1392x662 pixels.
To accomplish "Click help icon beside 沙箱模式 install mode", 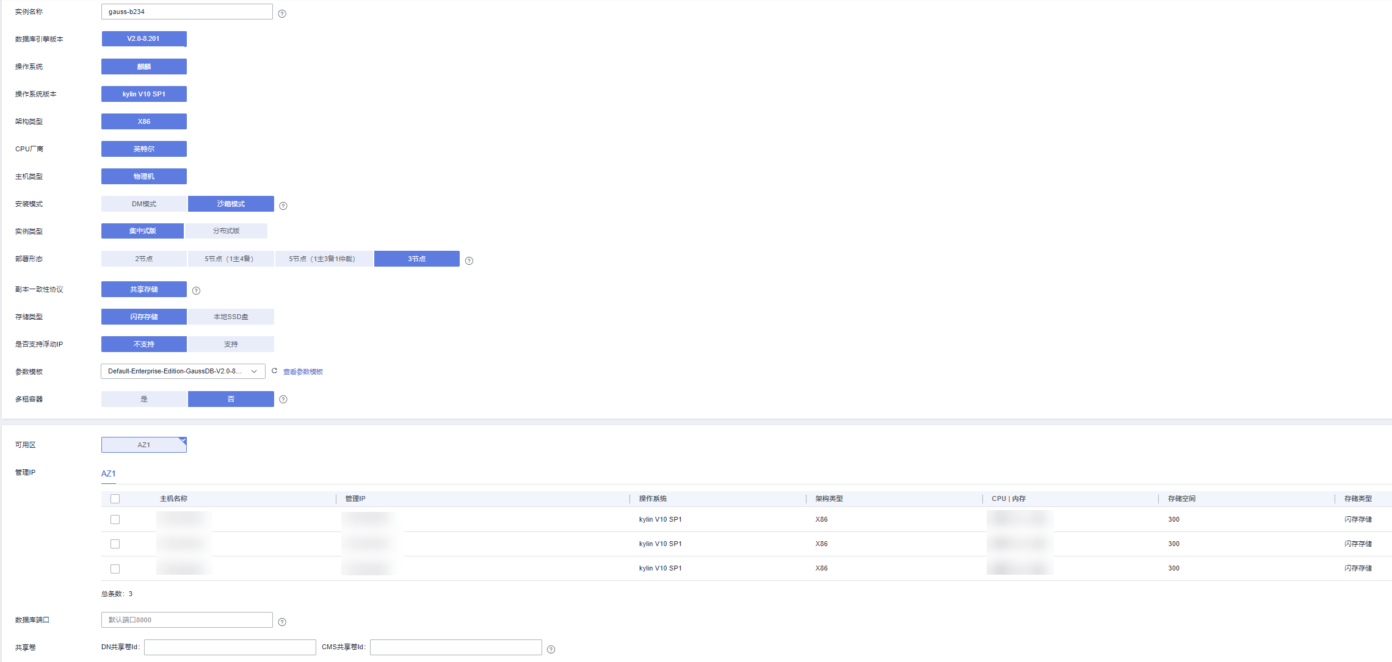I will coord(283,206).
